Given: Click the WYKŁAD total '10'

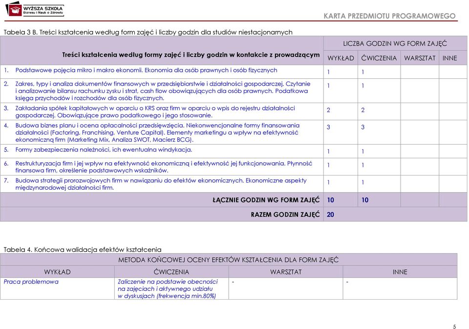Looking at the screenshot, I should (331, 200).
